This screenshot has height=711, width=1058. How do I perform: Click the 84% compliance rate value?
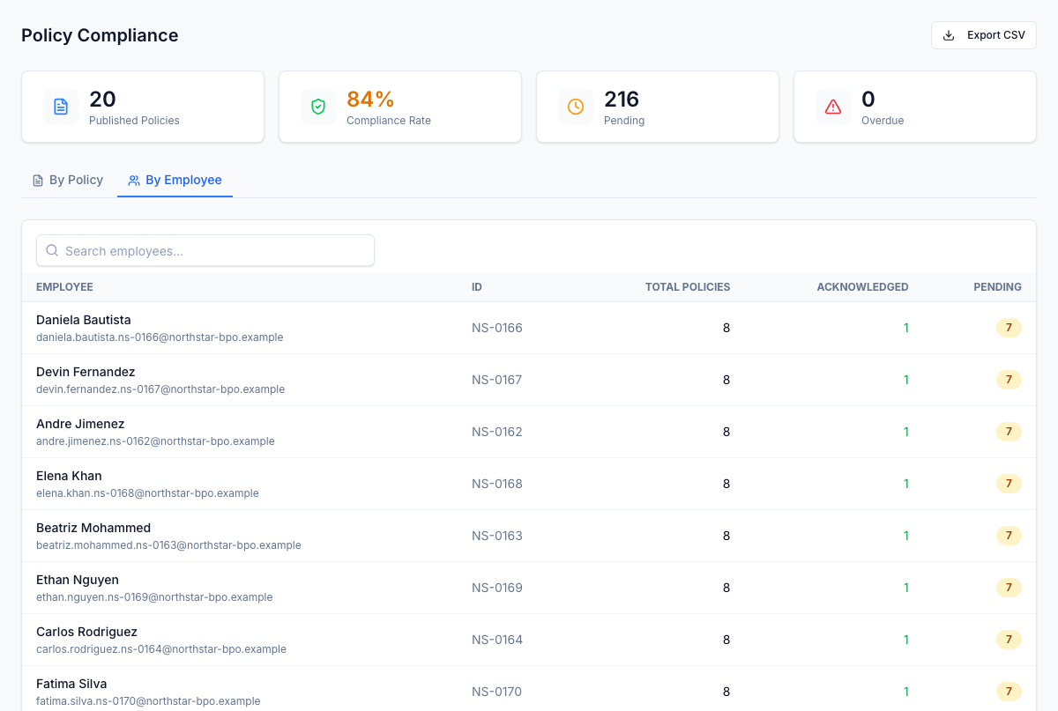(x=370, y=99)
